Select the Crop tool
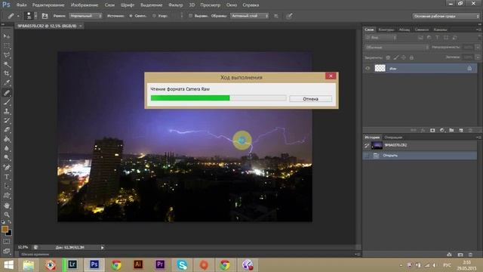Image resolution: width=483 pixels, height=272 pixels. click(x=7, y=74)
